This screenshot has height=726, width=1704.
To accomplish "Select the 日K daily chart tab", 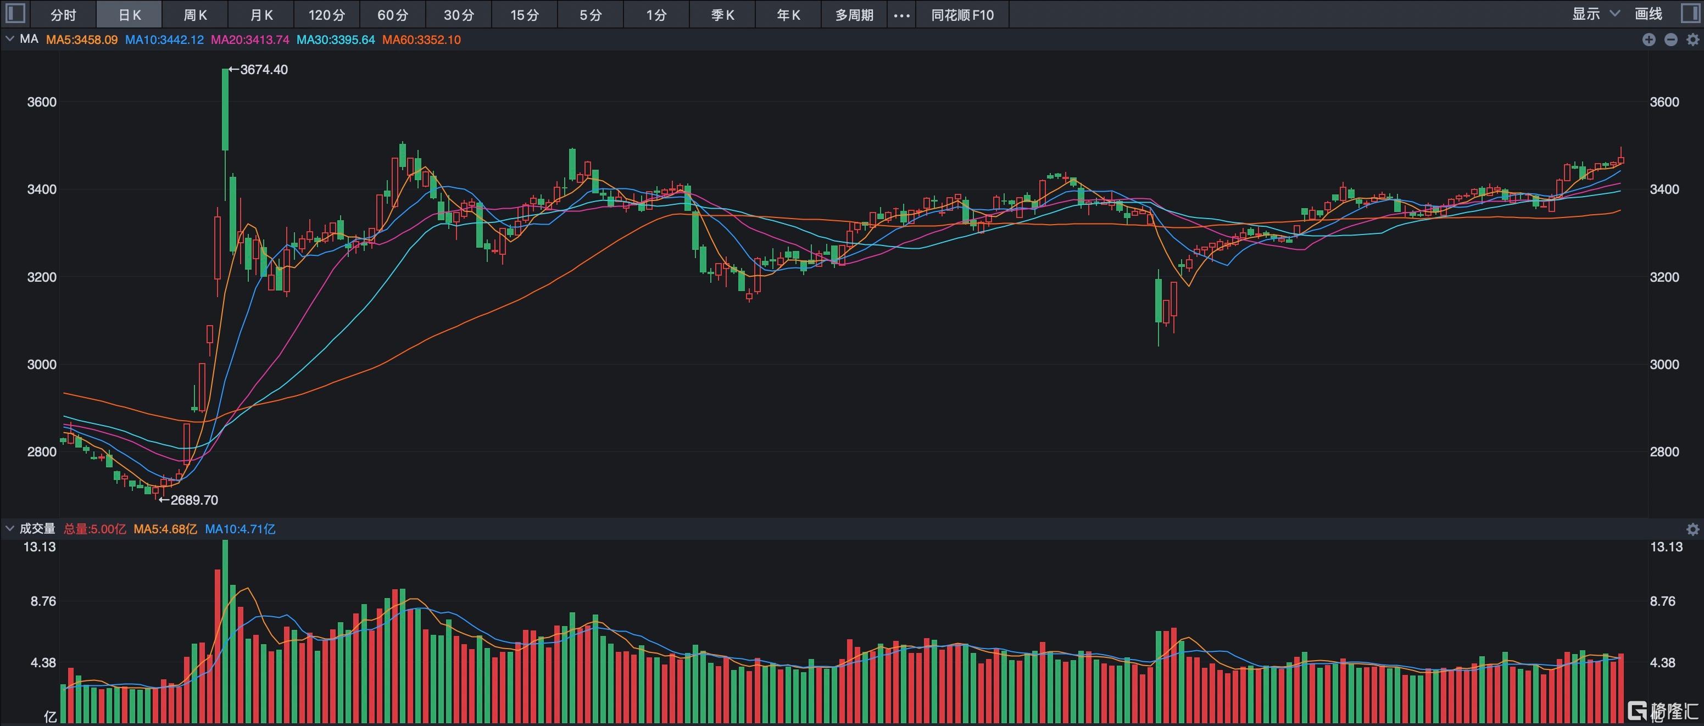I will click(129, 14).
